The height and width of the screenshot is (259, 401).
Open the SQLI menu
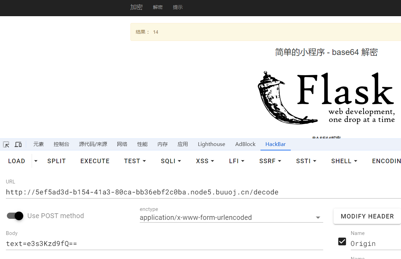(x=171, y=161)
